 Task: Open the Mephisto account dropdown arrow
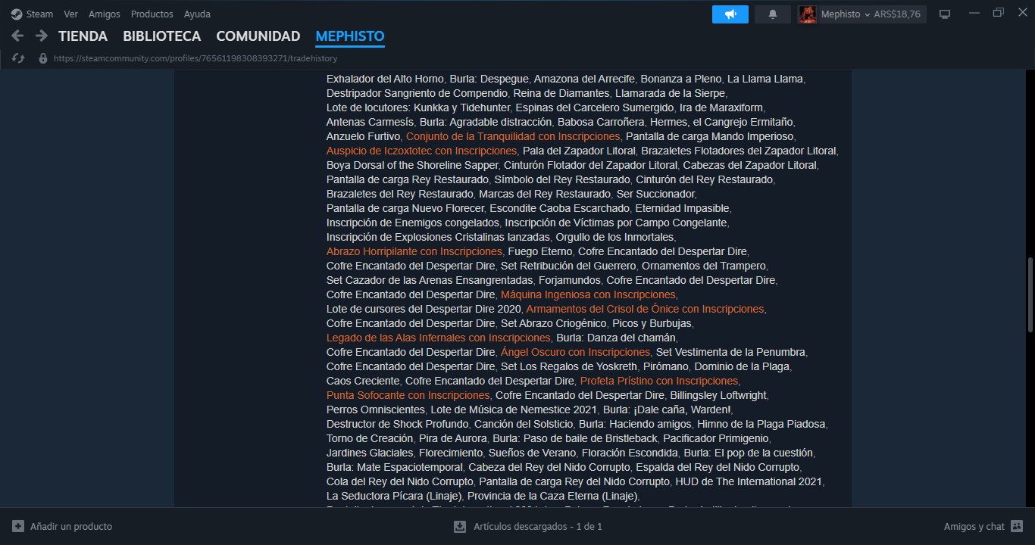pos(866,14)
